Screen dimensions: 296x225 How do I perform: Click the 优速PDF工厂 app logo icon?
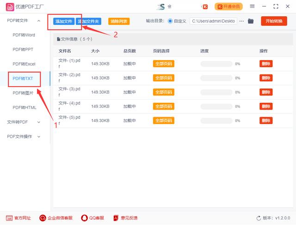10,7
